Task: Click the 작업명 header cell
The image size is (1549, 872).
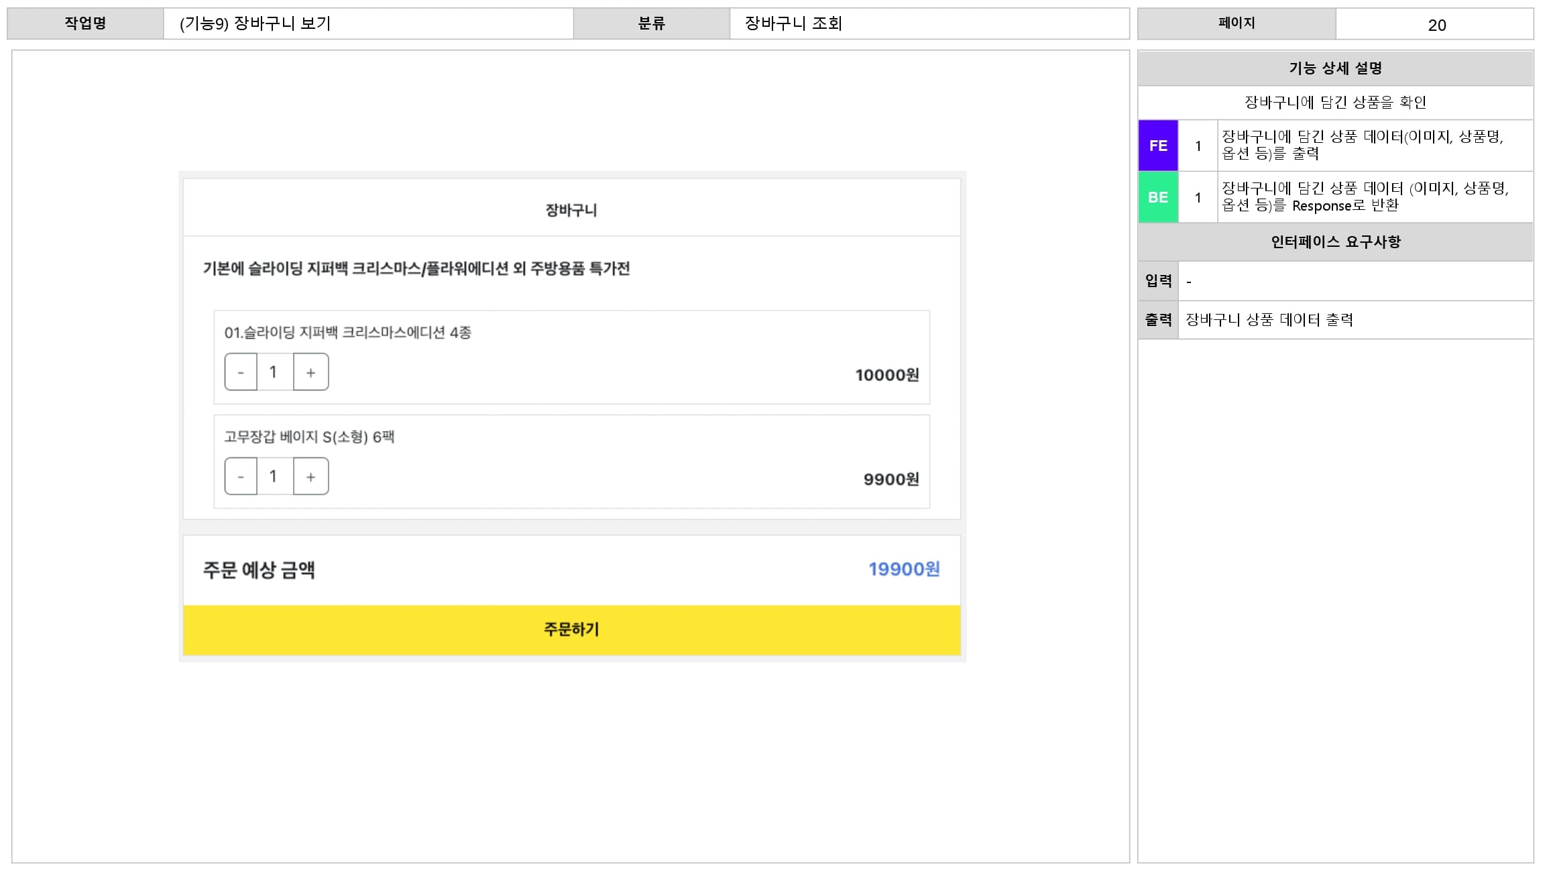Action: tap(85, 23)
